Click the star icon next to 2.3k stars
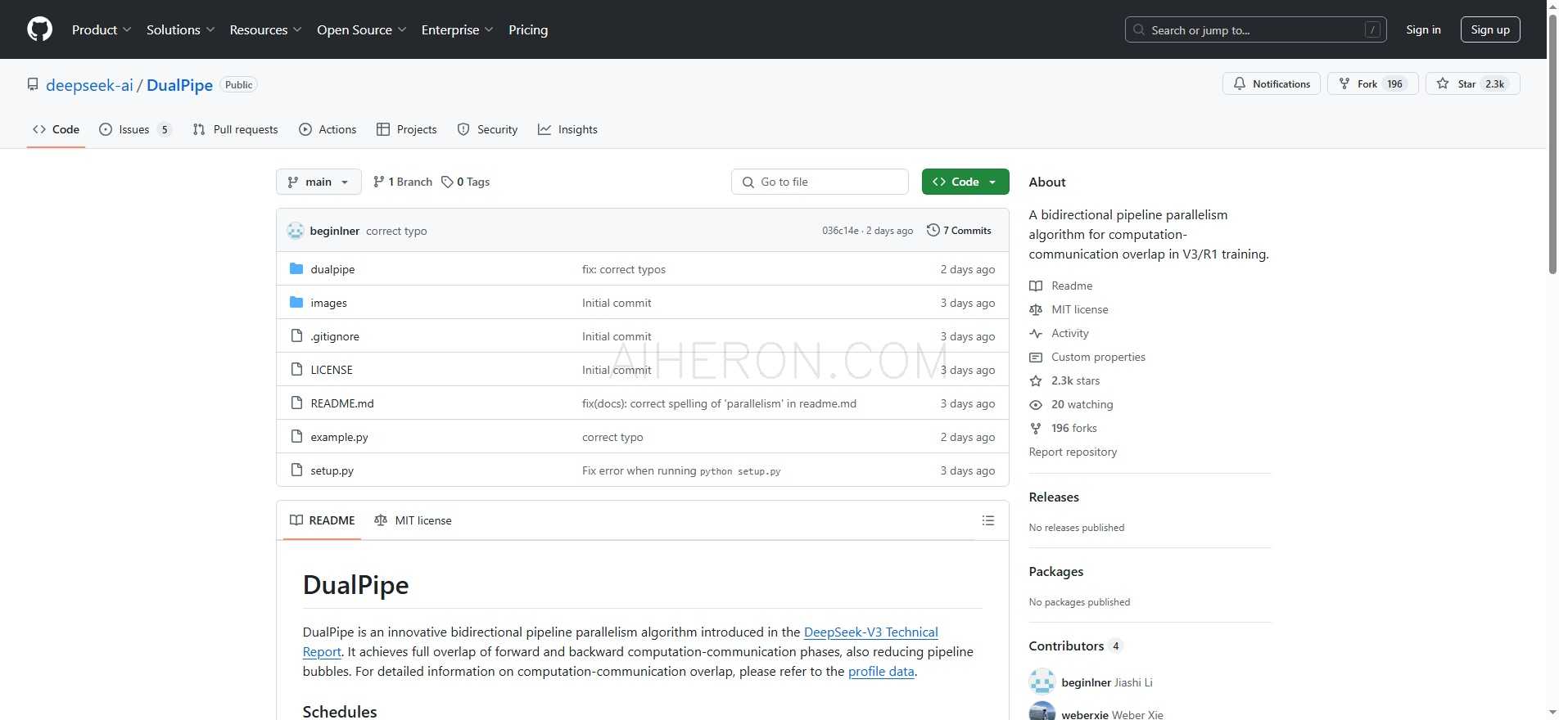 point(1036,380)
